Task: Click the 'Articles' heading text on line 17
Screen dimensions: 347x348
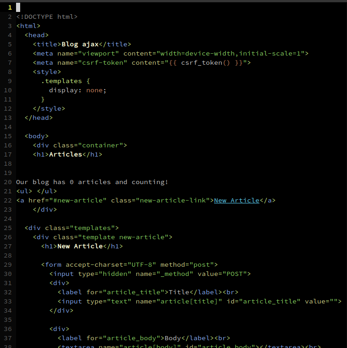Action: point(66,154)
